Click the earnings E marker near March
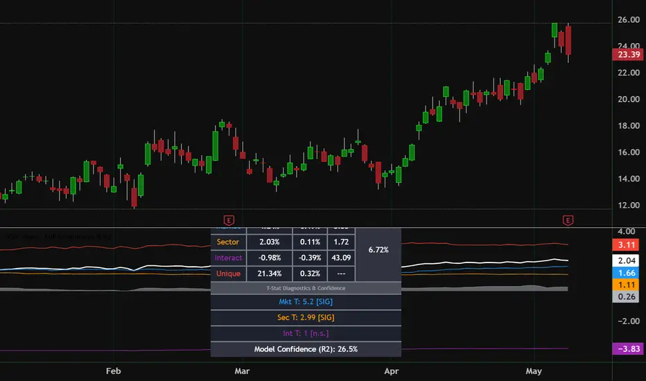Image resolution: width=646 pixels, height=381 pixels. (x=229, y=220)
